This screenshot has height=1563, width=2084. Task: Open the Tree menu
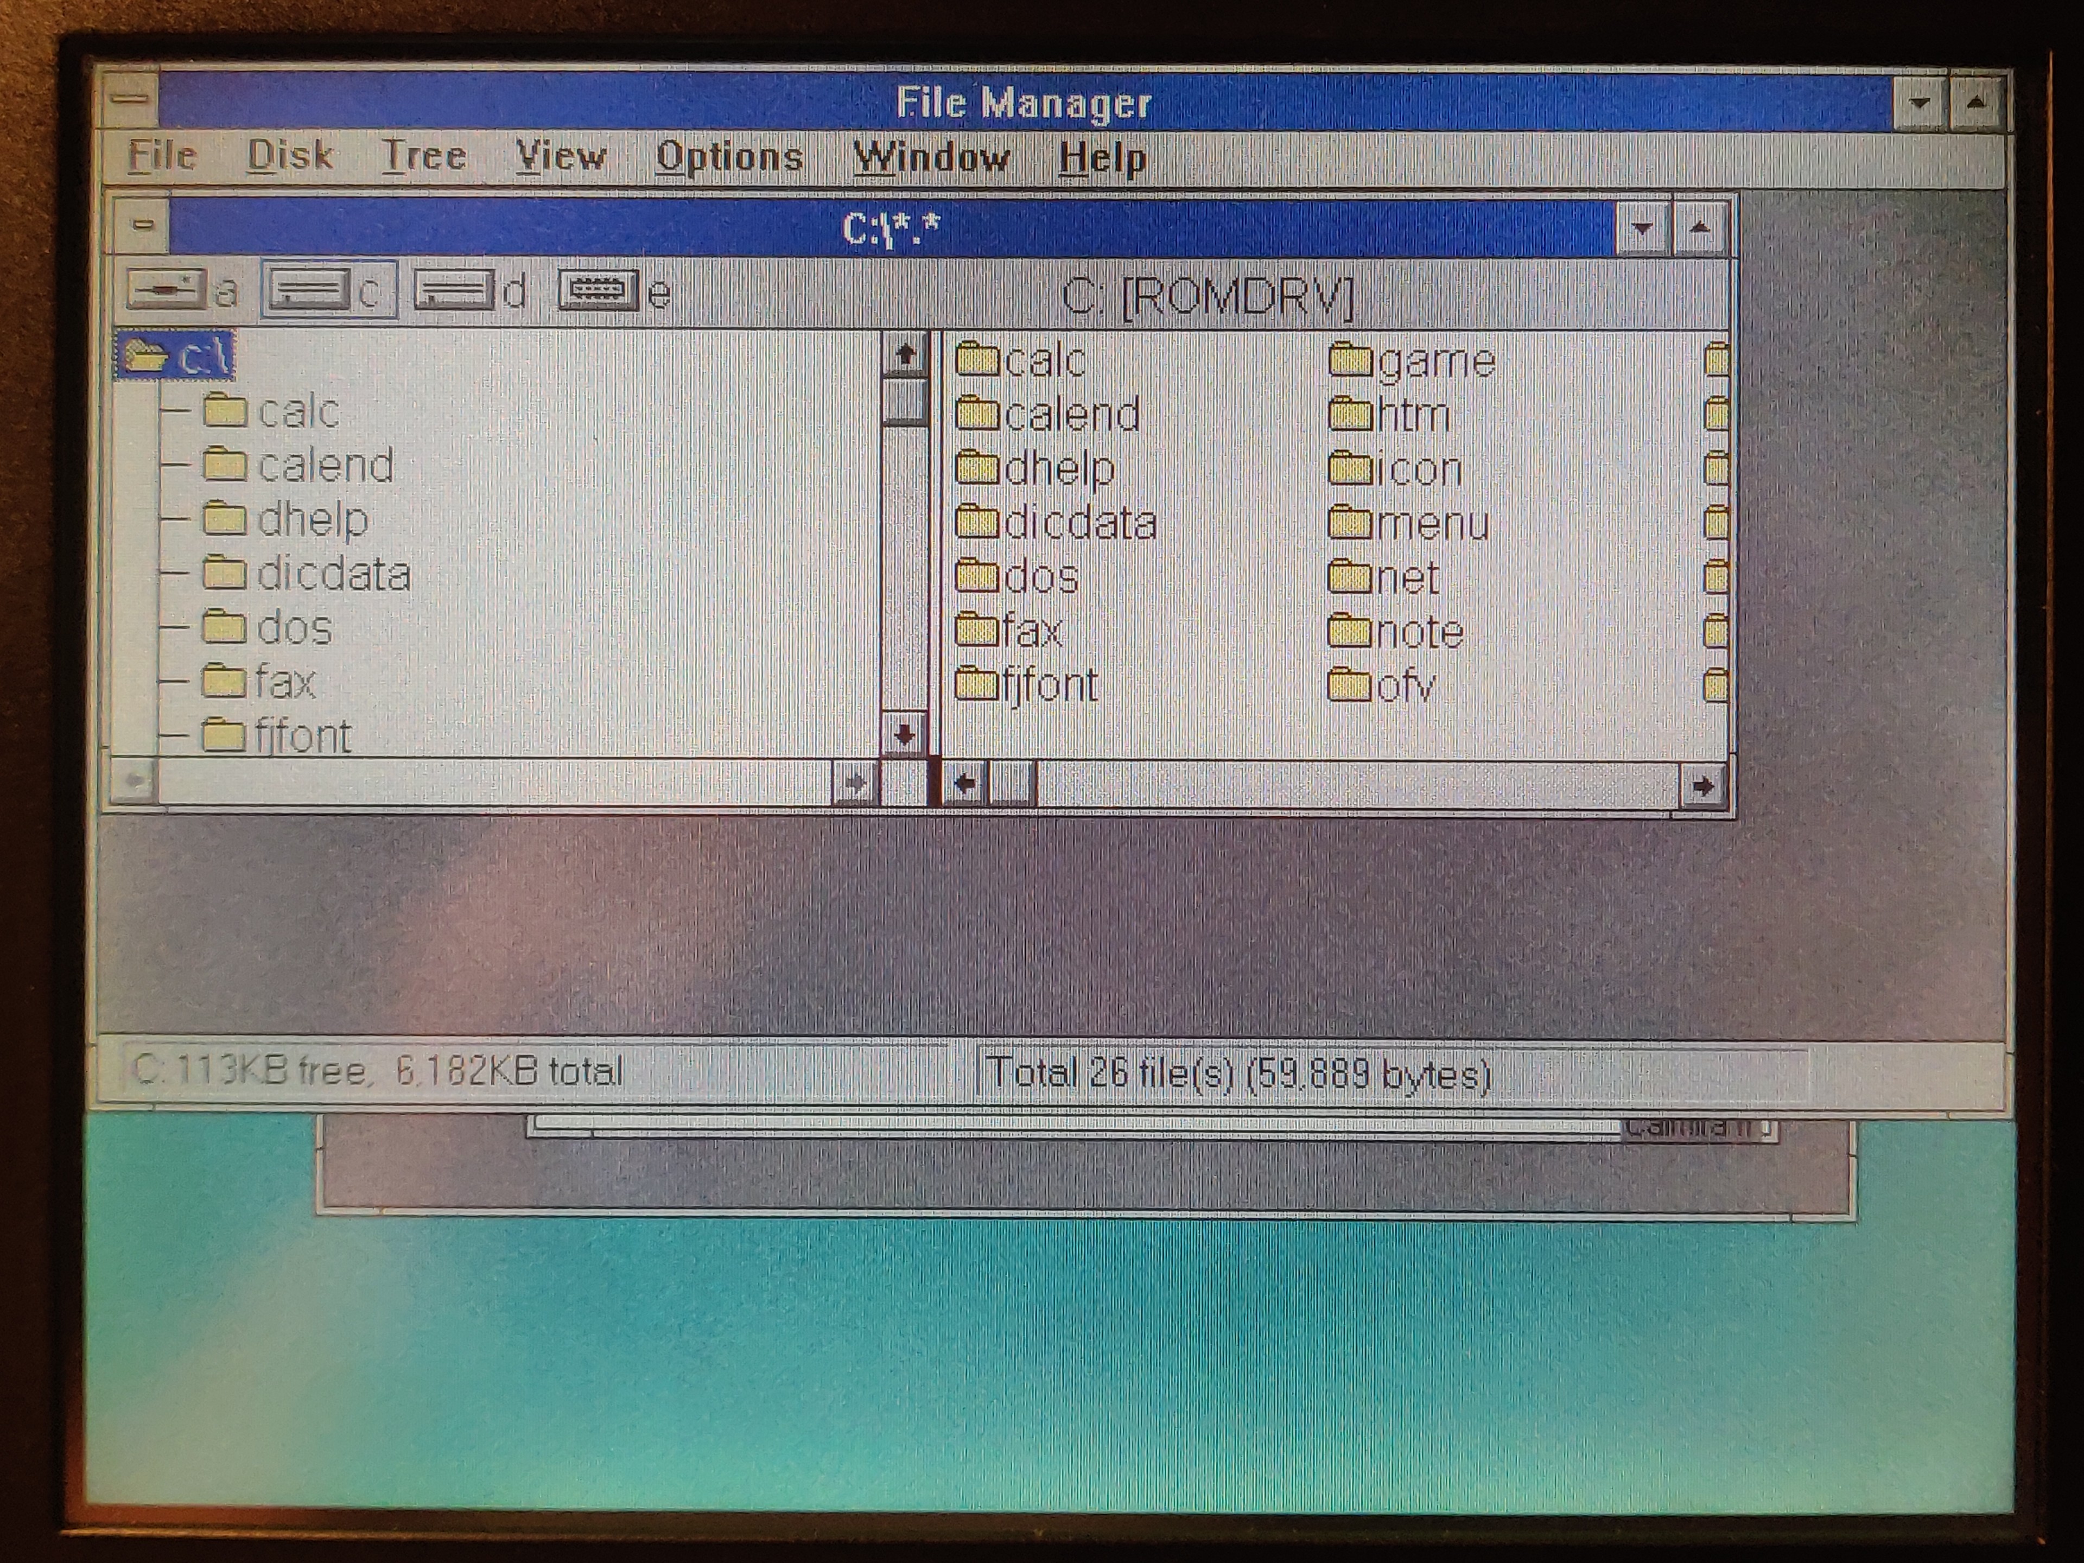tap(424, 155)
